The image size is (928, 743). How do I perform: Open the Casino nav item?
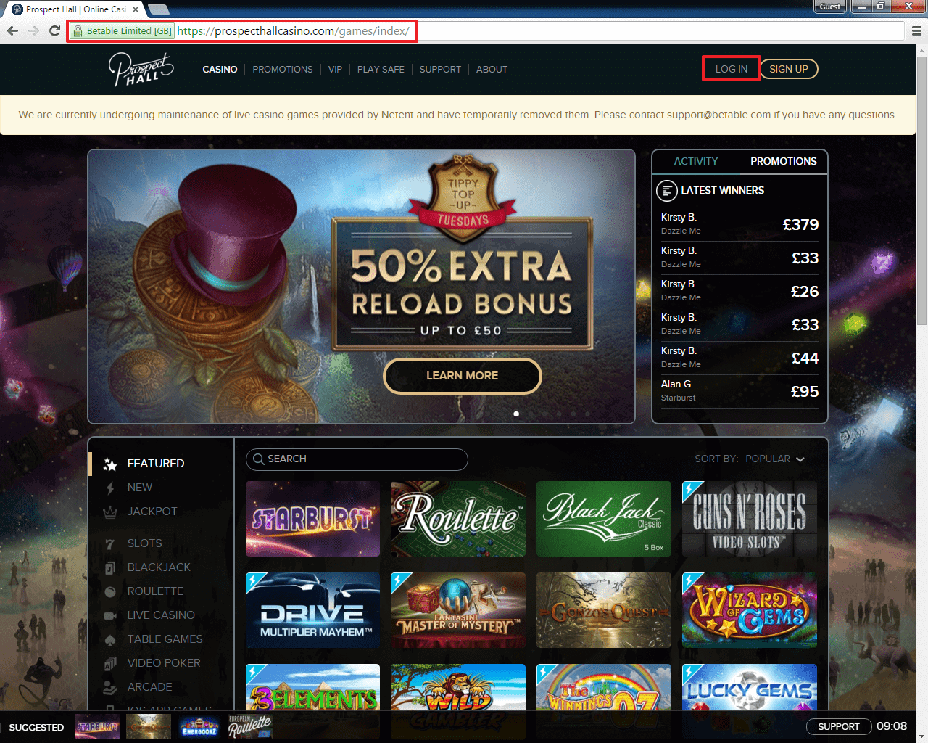(x=220, y=70)
